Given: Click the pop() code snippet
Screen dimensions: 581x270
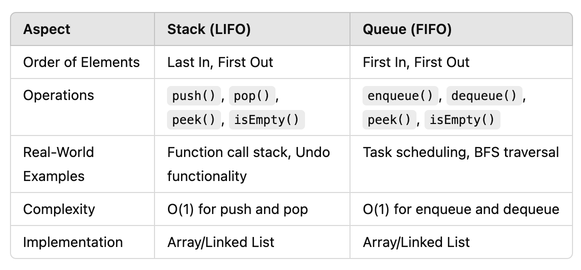Looking at the screenshot, I should (251, 95).
